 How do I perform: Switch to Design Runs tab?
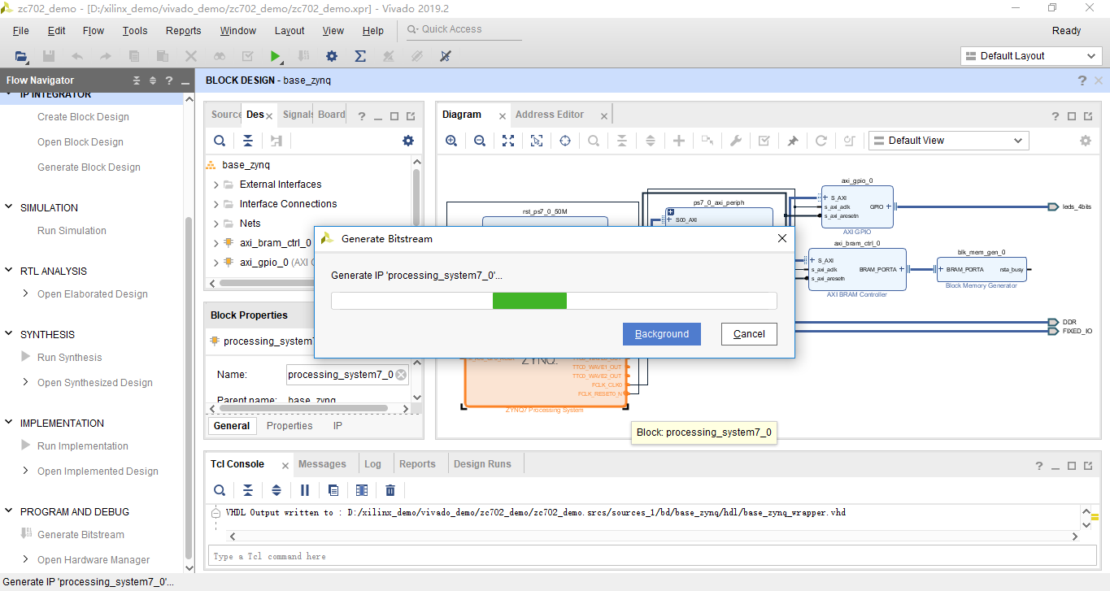pos(482,464)
